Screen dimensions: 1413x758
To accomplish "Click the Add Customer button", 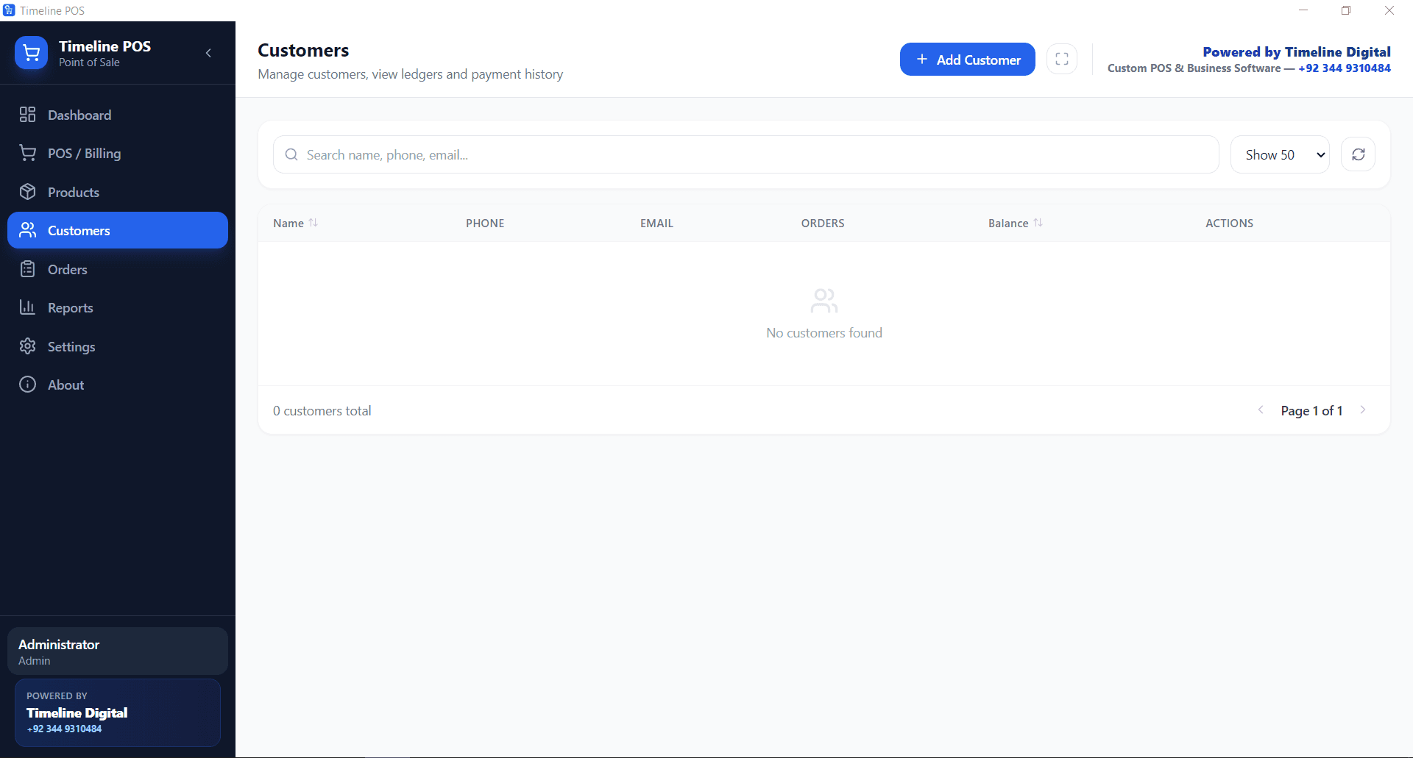I will (x=967, y=59).
